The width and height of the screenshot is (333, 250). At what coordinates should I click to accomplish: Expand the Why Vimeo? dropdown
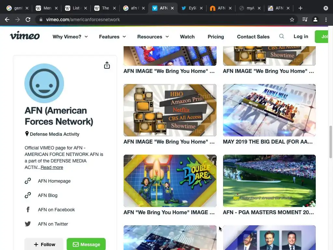(x=70, y=36)
